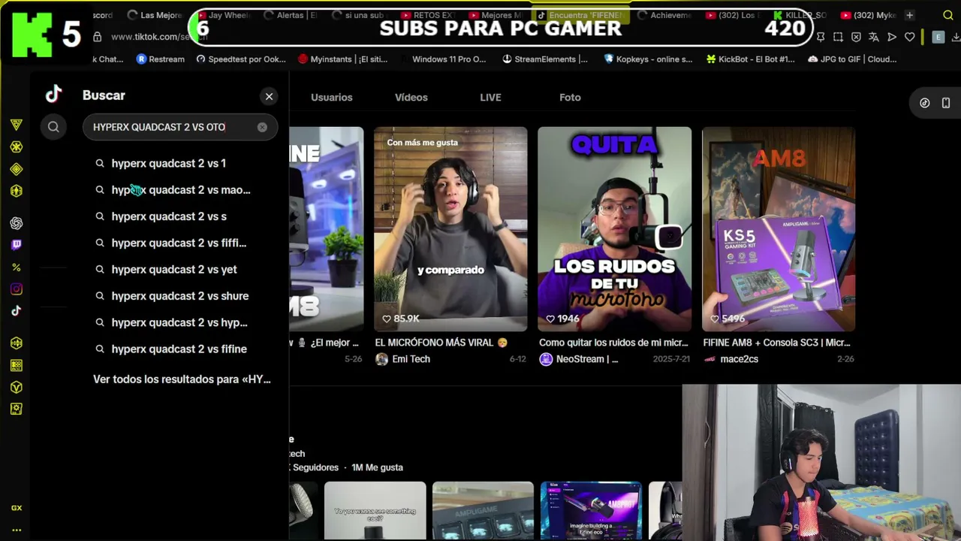
Task: Open the "Con más me gusta" video thumbnail
Action: pyautogui.click(x=450, y=229)
